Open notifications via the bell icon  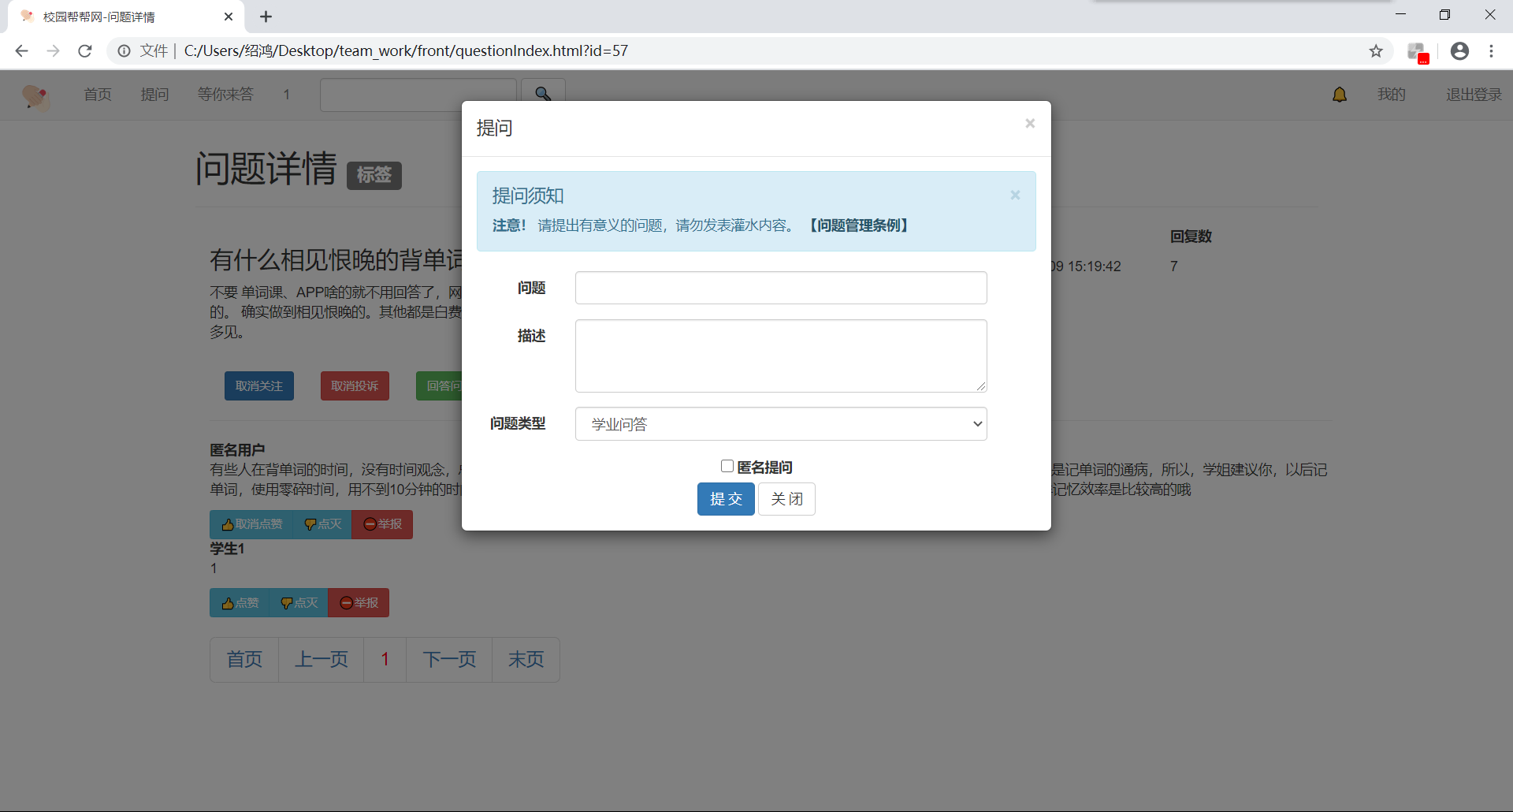tap(1340, 95)
